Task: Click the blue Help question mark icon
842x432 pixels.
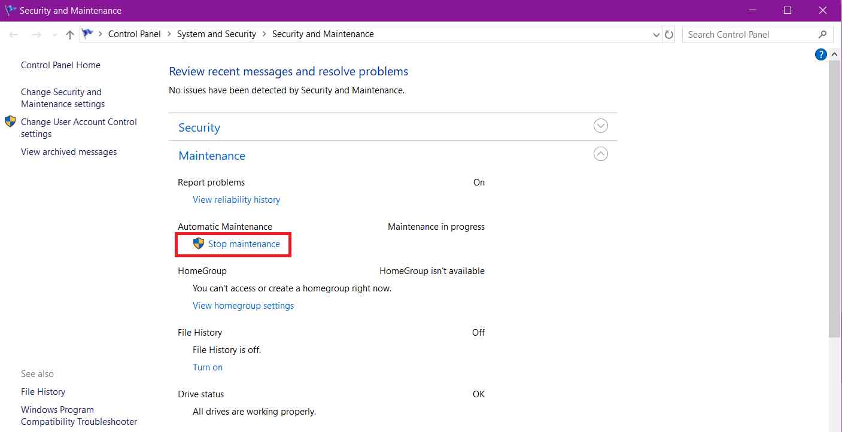Action: (820, 54)
